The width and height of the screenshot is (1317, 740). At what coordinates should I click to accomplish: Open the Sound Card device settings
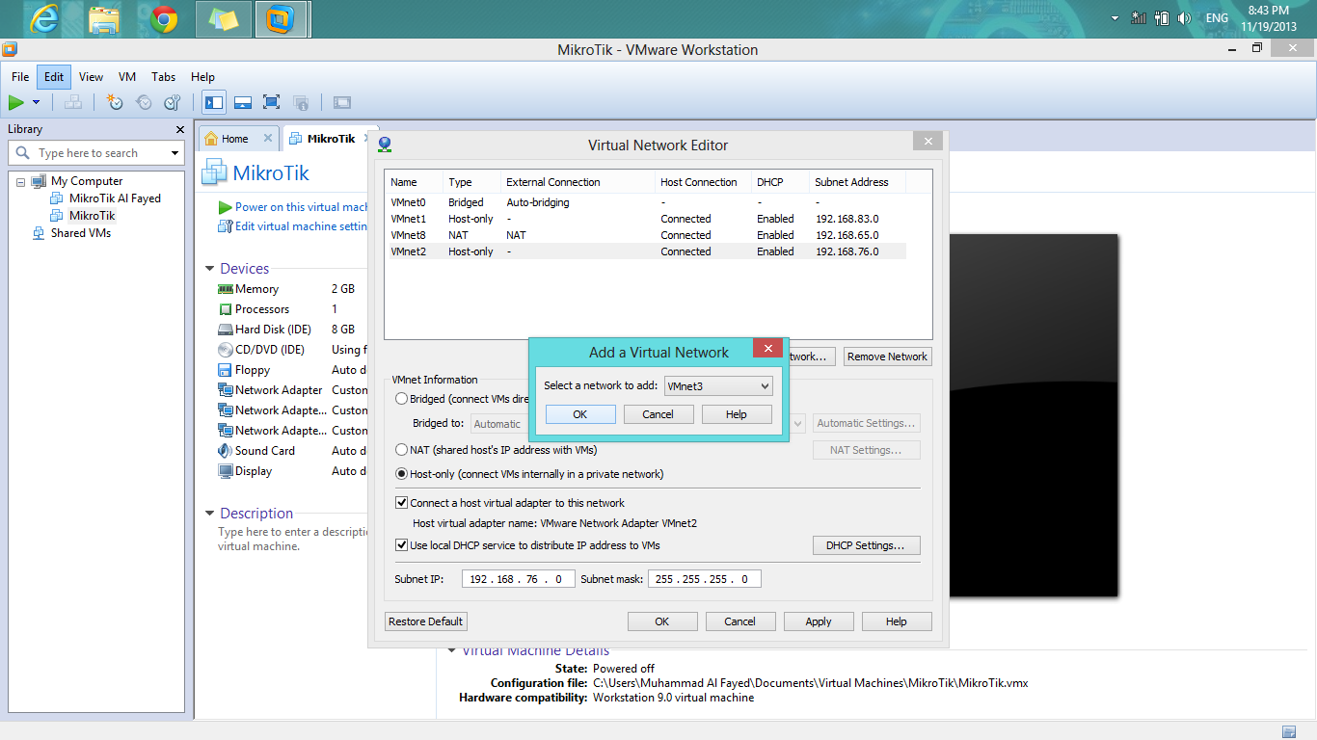click(264, 450)
